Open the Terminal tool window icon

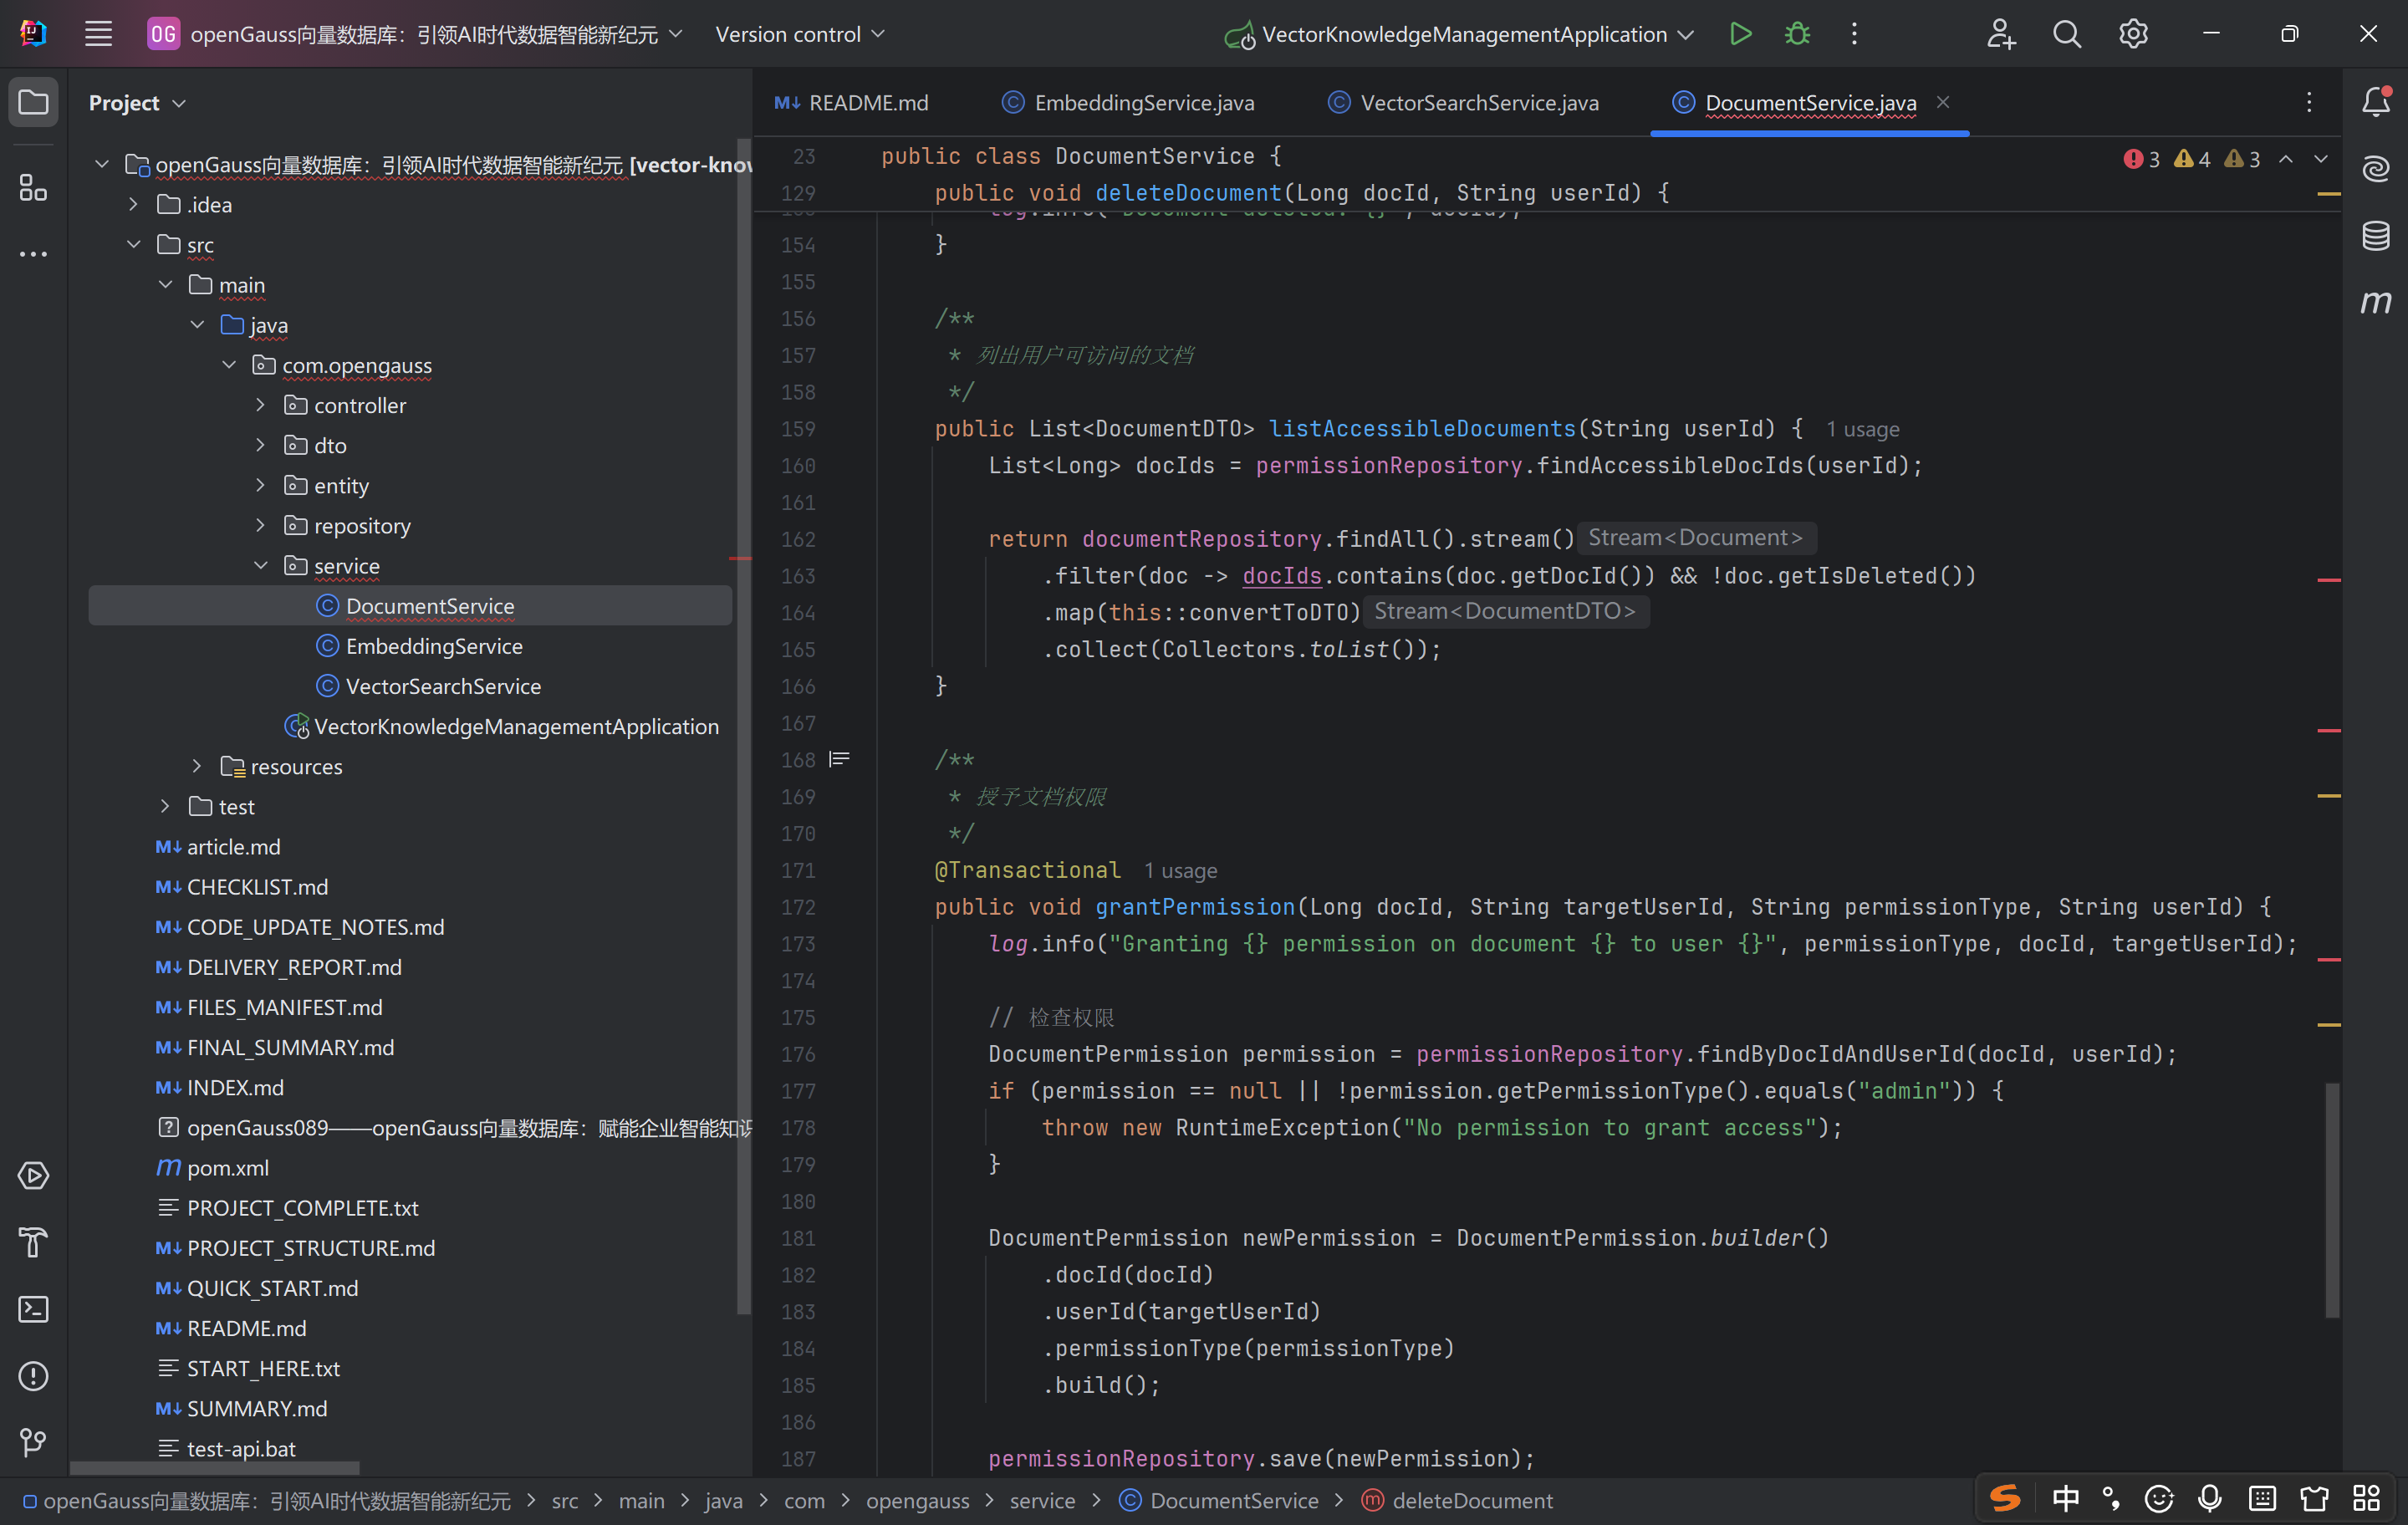tap(33, 1309)
